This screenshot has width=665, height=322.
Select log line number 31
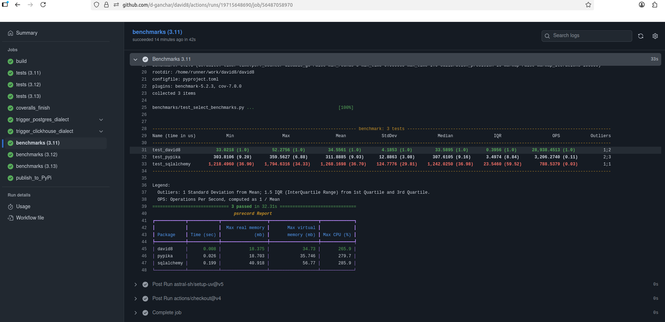point(144,150)
